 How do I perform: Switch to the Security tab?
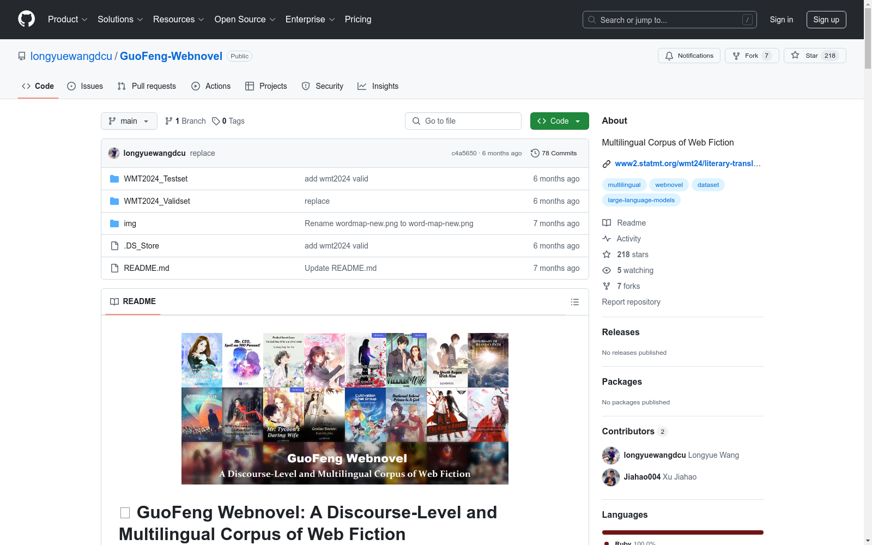(x=323, y=86)
